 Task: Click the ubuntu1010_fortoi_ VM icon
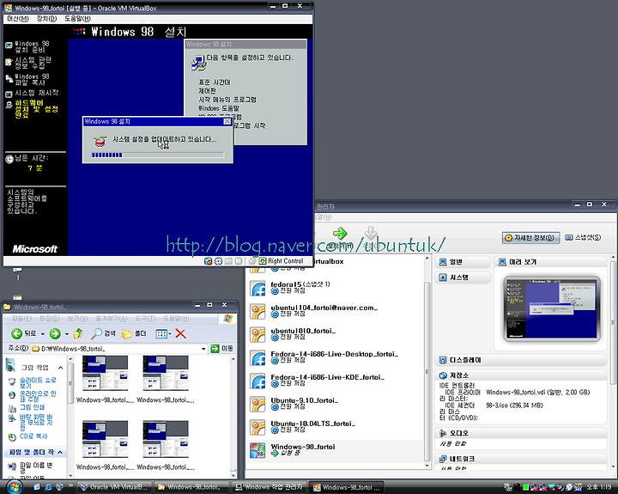pos(258,334)
